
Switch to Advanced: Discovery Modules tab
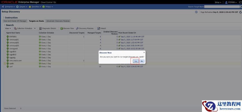click(58, 21)
